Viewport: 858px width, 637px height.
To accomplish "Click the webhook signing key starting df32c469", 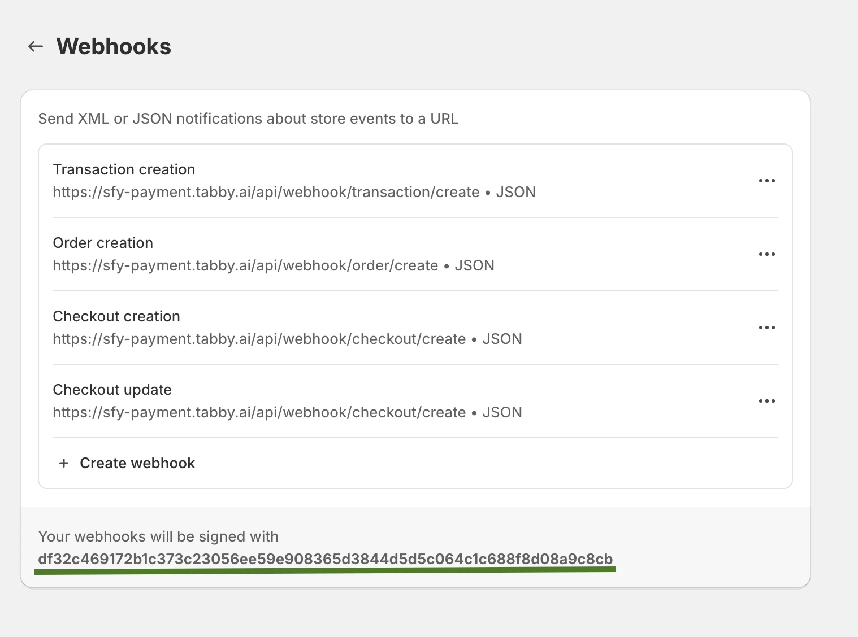I will tap(326, 559).
